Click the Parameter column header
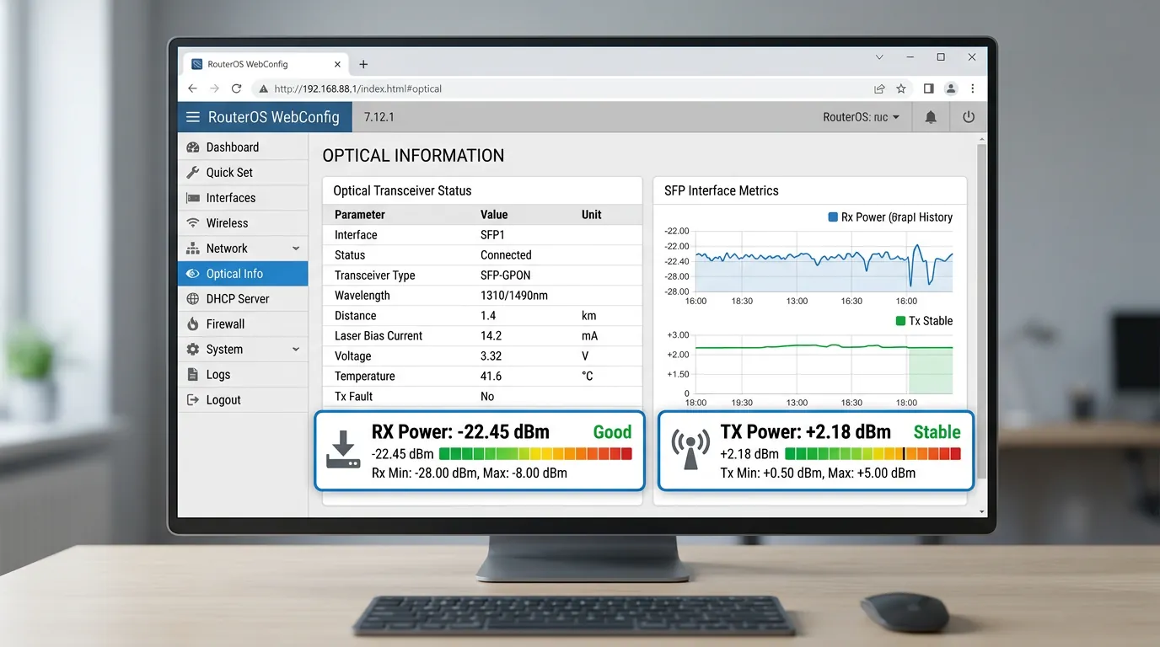 click(x=360, y=215)
